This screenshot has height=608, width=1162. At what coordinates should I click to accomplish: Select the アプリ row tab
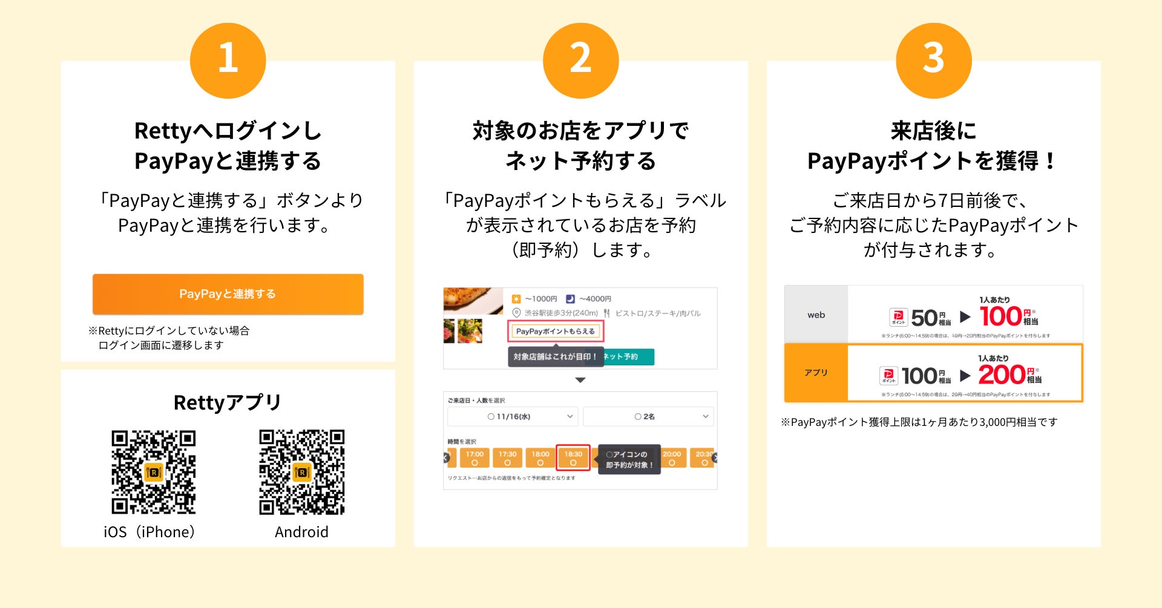816,373
